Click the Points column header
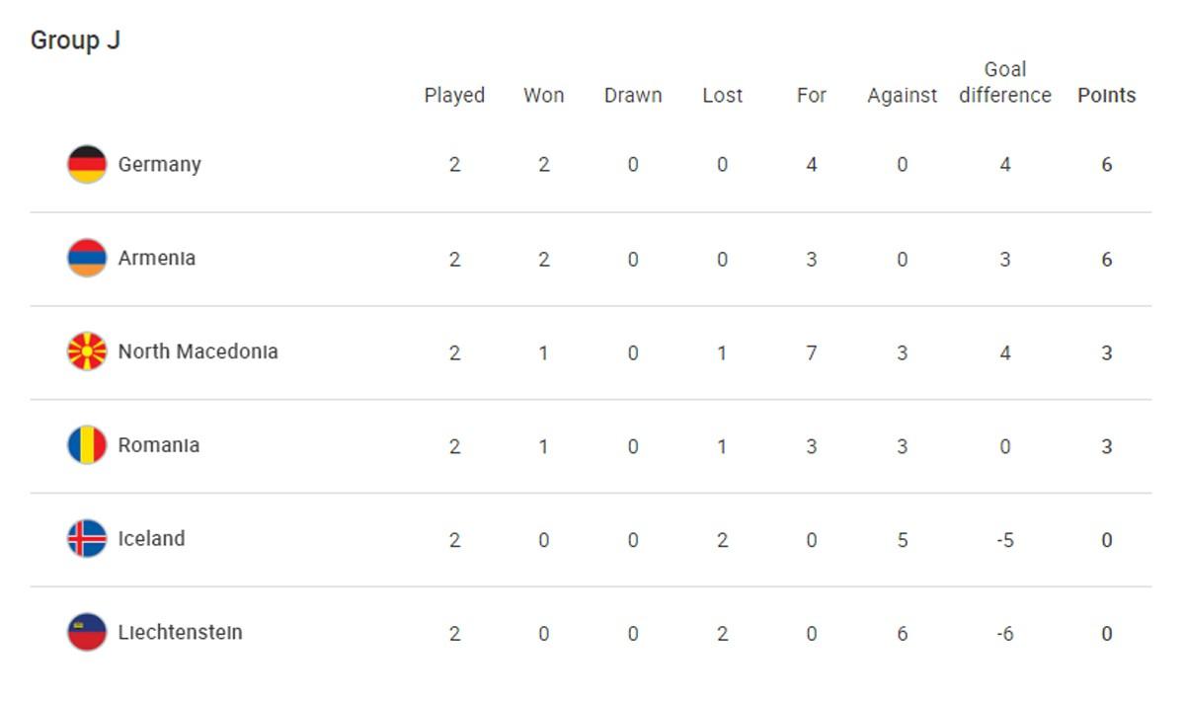The image size is (1185, 704). click(1106, 96)
